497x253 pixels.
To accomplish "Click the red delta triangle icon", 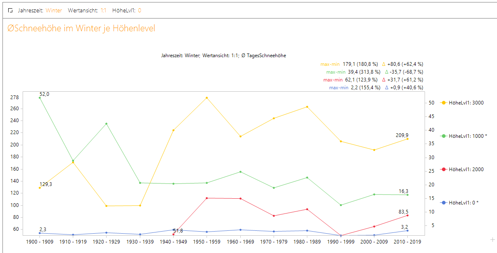I will (384, 80).
